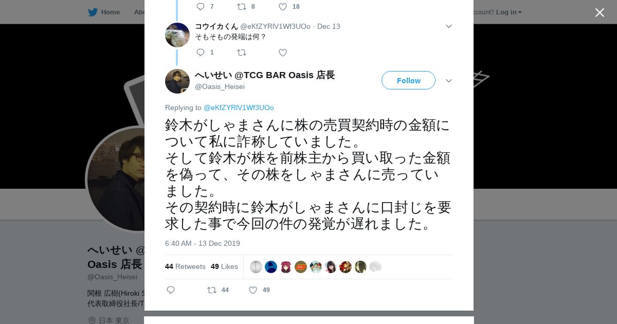Like the main tweet with 49 likes
This screenshot has width=617, height=324.
pos(253,290)
